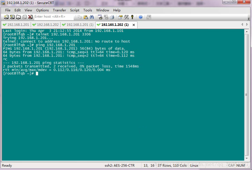The image size is (252, 170).
Task: Click the terminal scrollbar down arrow
Action: 247,158
